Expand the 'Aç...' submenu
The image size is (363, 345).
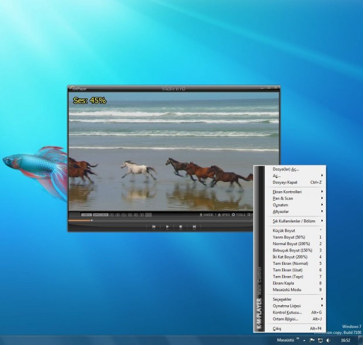coord(294,176)
